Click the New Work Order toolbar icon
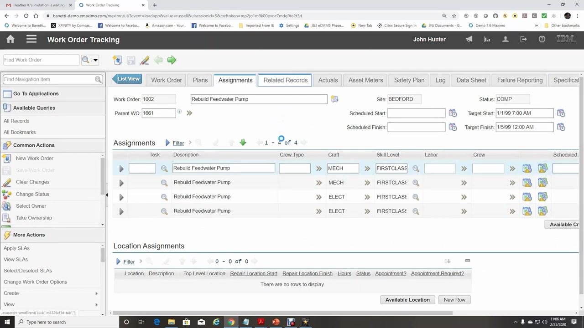584x328 pixels. pos(117,60)
